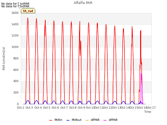Screen dimensions: 167x125
Task: Click the TA_rad annotation label
Action: [x=28, y=11]
